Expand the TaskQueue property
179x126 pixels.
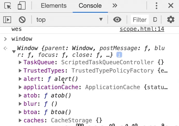(20, 62)
